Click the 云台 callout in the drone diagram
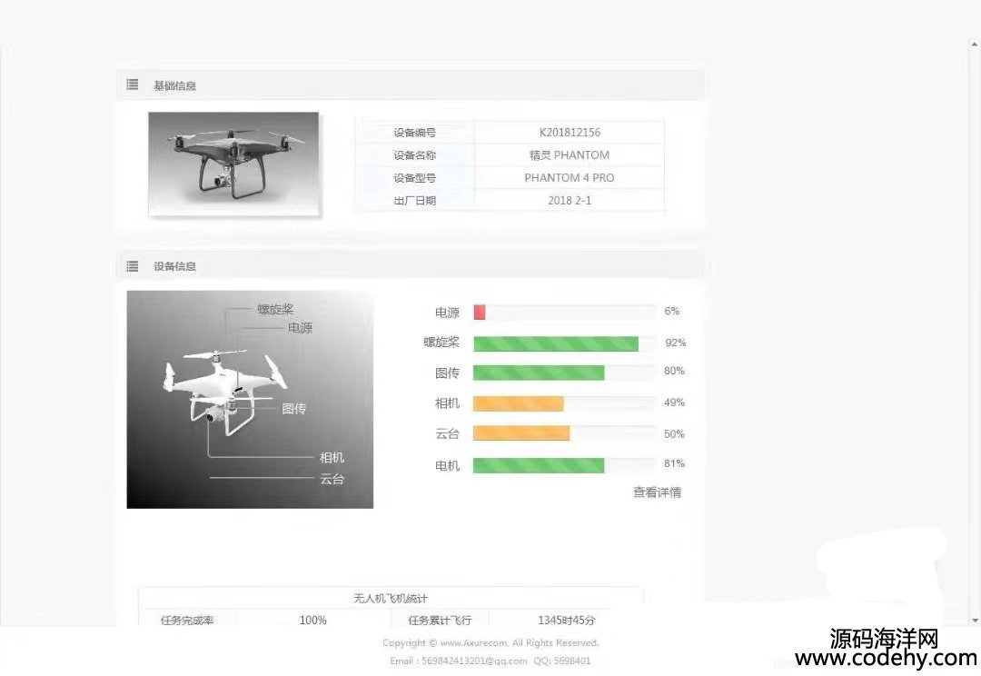 click(332, 480)
